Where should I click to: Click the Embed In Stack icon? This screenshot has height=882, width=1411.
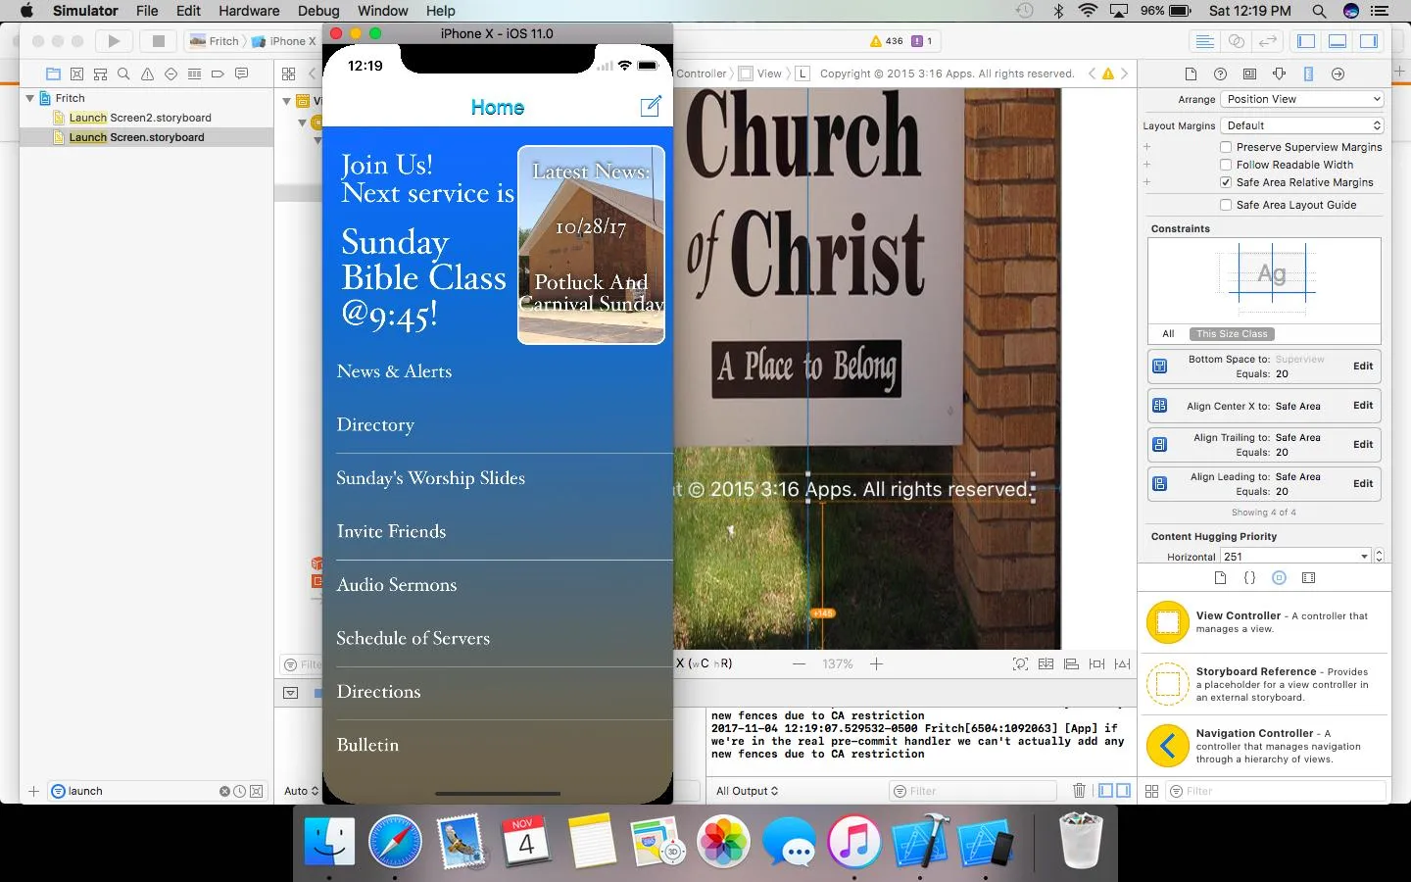tap(1046, 663)
